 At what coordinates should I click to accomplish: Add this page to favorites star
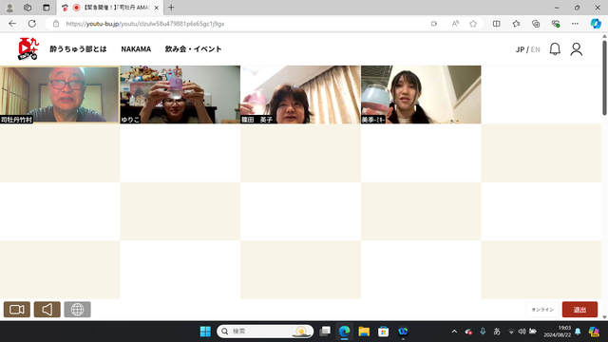[473, 24]
